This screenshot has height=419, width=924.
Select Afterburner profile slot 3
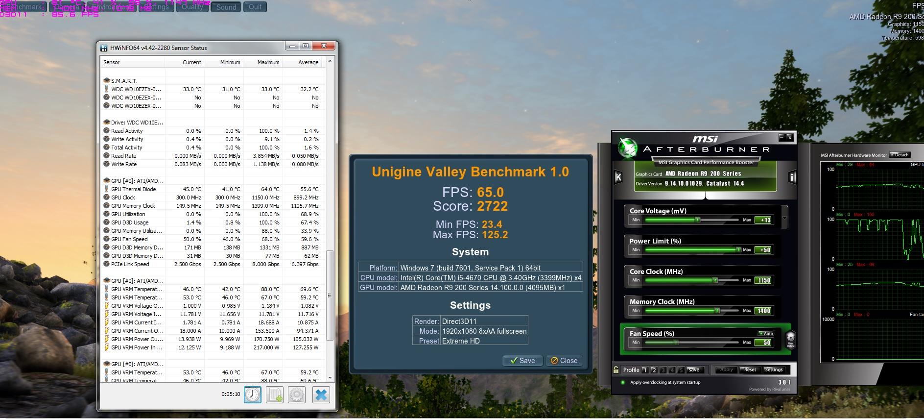[x=663, y=370]
